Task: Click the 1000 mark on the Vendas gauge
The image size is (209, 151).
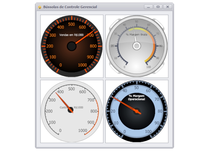Action: [x=83, y=65]
